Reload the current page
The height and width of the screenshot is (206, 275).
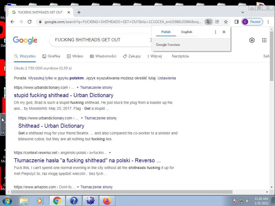tap(30, 22)
